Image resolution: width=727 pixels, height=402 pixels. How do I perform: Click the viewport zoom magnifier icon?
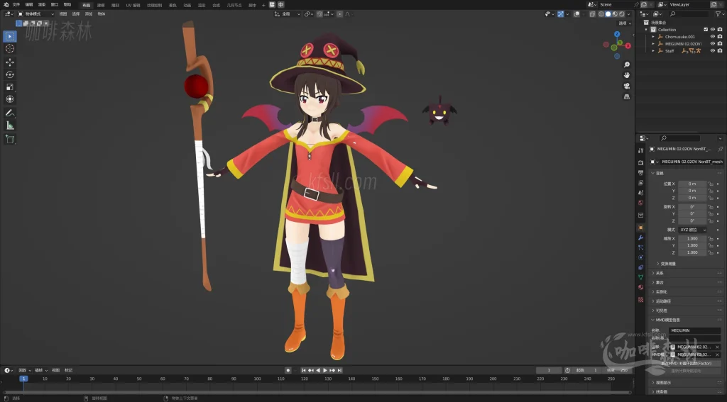coord(627,65)
